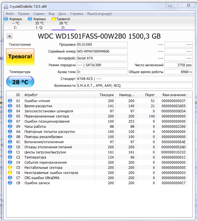Open the Вид menu
The width and height of the screenshot is (197, 221).
pyautogui.click(x=52, y=14)
